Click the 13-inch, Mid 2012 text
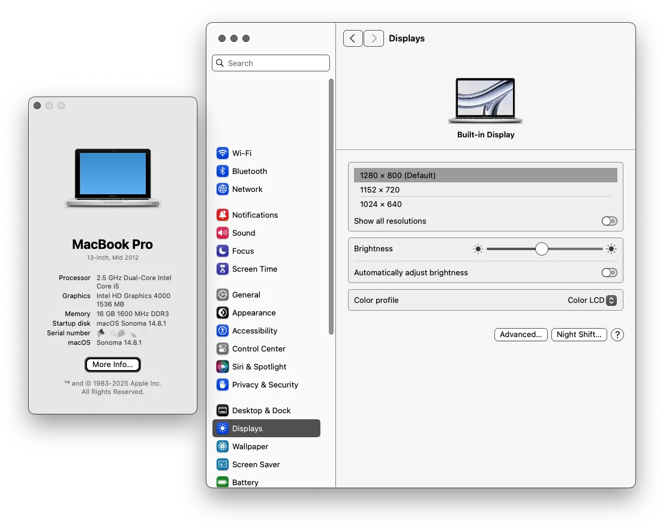669x532 pixels. click(113, 258)
